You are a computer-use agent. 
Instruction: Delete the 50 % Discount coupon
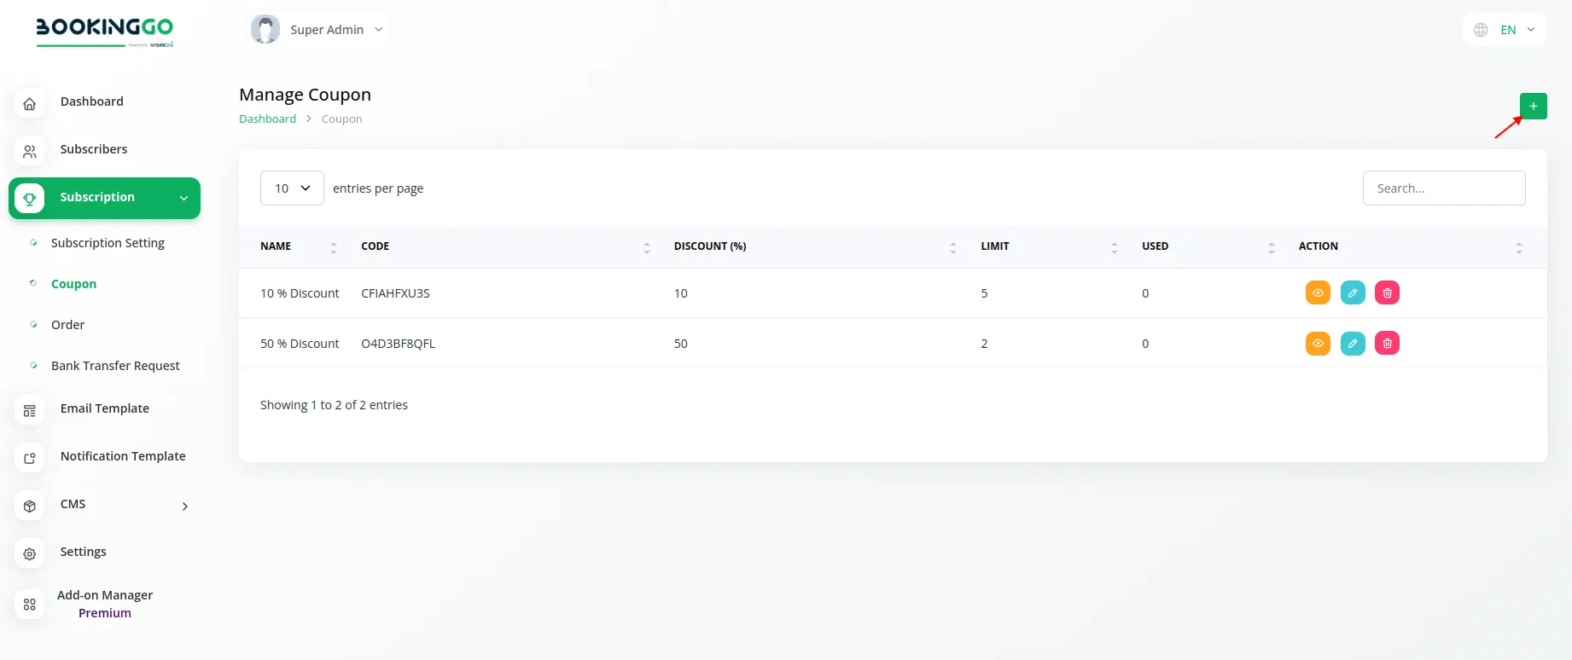coord(1387,344)
